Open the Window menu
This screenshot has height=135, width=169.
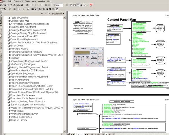(x=41, y=1)
